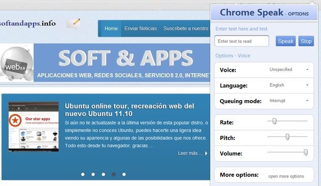The image size is (321, 186).
Task: Select the third carousel dot
Action: click(x=103, y=174)
